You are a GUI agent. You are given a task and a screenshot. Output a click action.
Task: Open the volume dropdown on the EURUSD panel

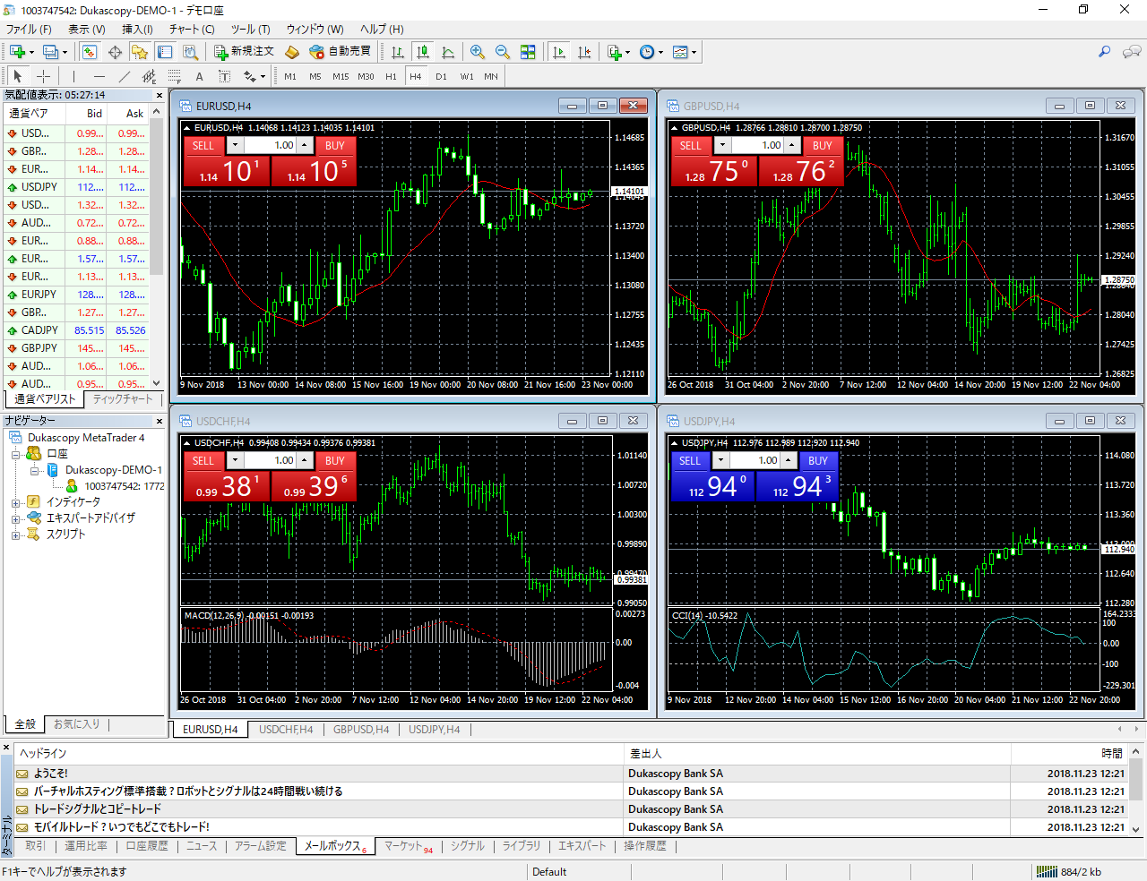click(x=235, y=145)
